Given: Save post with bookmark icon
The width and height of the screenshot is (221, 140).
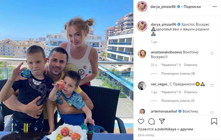Looking at the screenshot, I should pos(214,122).
